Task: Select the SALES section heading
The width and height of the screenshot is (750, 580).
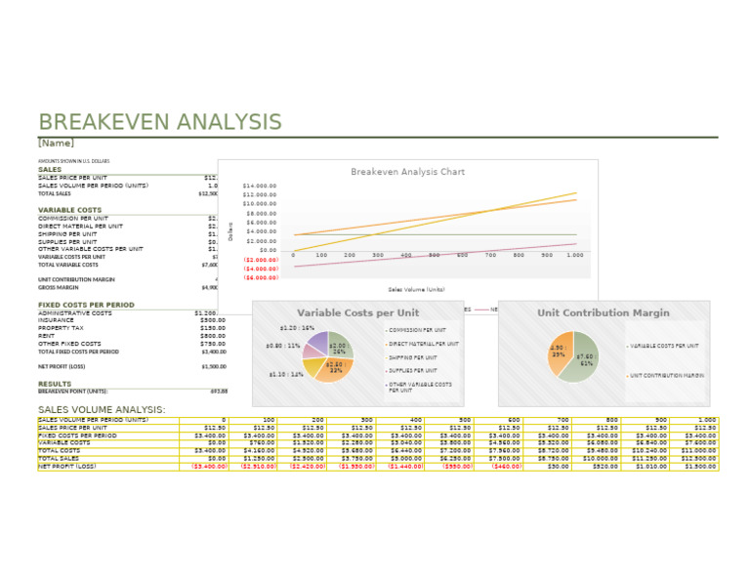Action: coord(50,169)
